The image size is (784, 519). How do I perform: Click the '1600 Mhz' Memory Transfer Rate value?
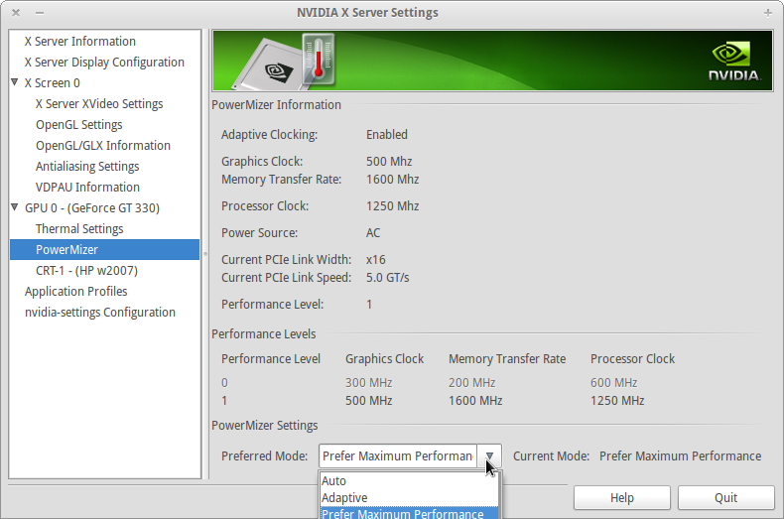tap(393, 180)
